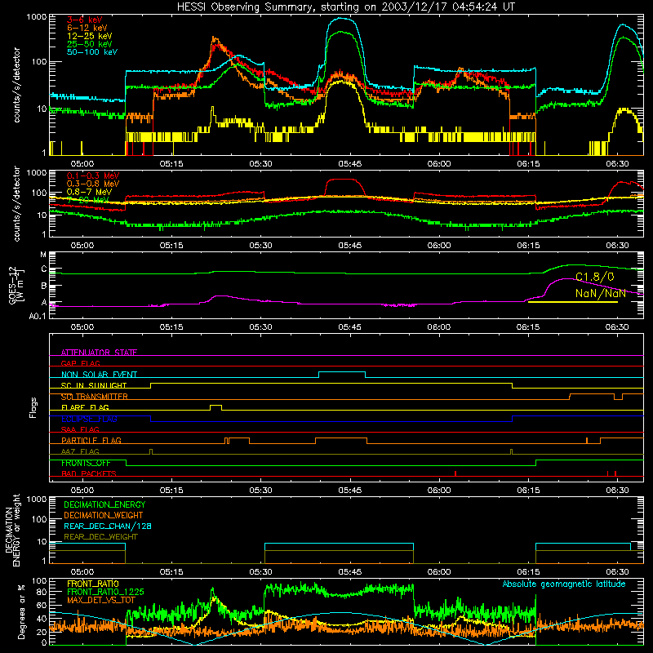Click the yellow 'FRONT_RATIO' legend label
Image resolution: width=653 pixels, height=653 pixels.
93,584
